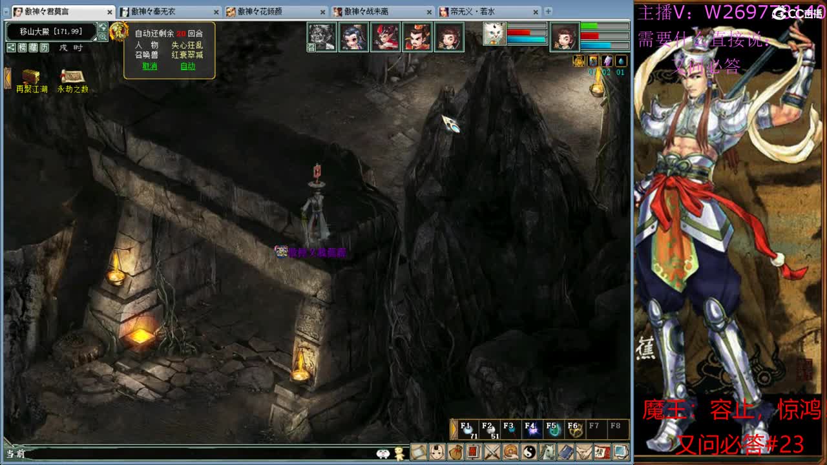Click the purple crystal buff icon

click(x=607, y=61)
